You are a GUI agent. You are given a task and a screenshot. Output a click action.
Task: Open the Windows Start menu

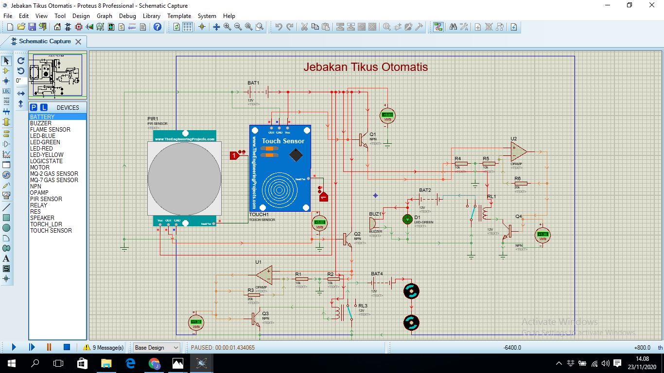tap(11, 363)
